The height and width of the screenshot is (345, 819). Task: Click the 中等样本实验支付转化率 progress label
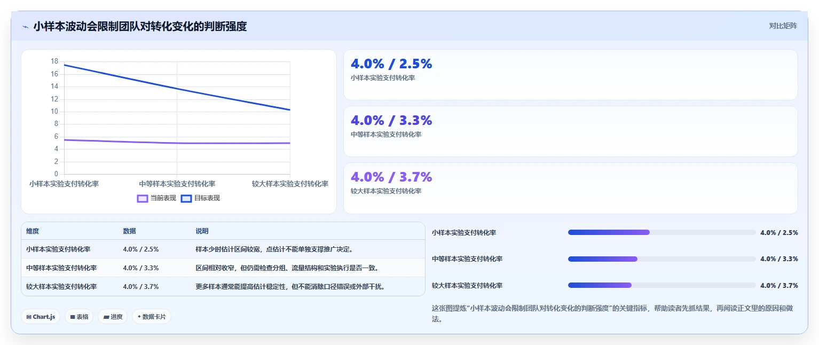click(x=467, y=259)
